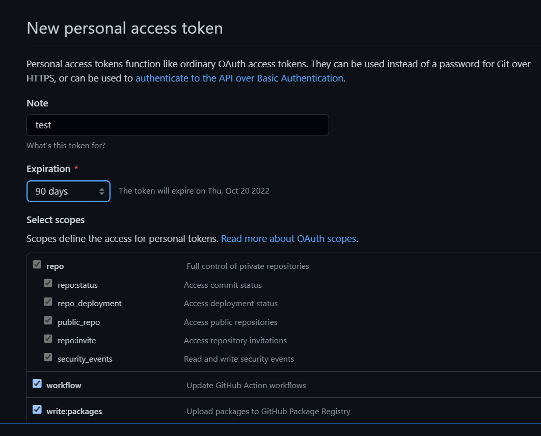Open the Expiration dropdown showing 90 days
This screenshot has width=541, height=436.
click(x=68, y=192)
